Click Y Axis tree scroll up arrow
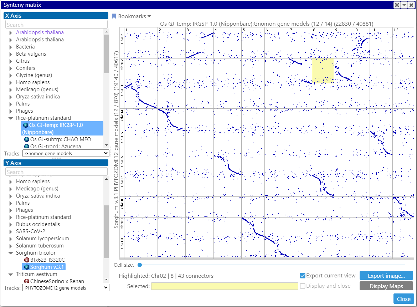 tap(106, 179)
